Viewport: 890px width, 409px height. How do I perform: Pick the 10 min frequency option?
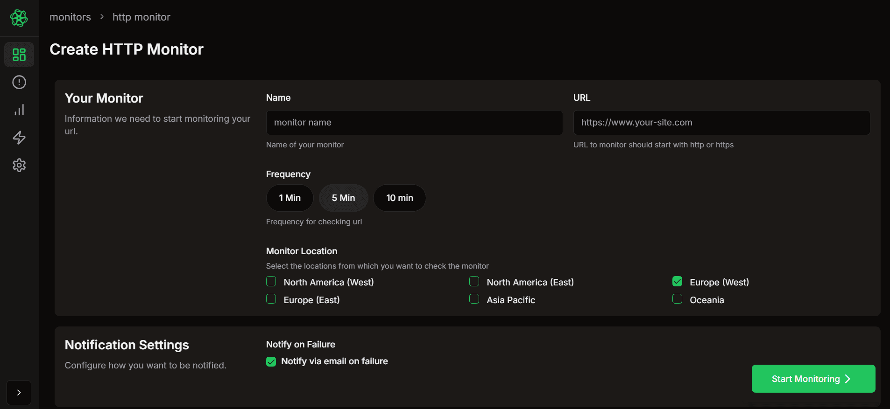pyautogui.click(x=399, y=198)
